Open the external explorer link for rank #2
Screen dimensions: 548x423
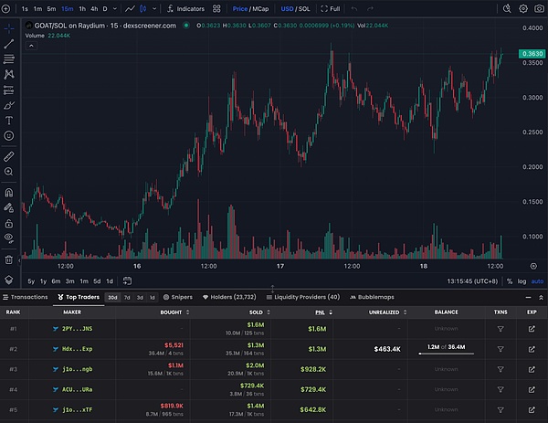point(532,348)
